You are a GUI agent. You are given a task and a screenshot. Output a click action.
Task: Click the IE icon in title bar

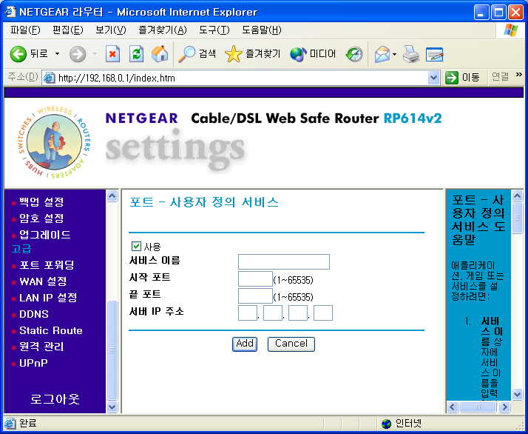(x=10, y=12)
